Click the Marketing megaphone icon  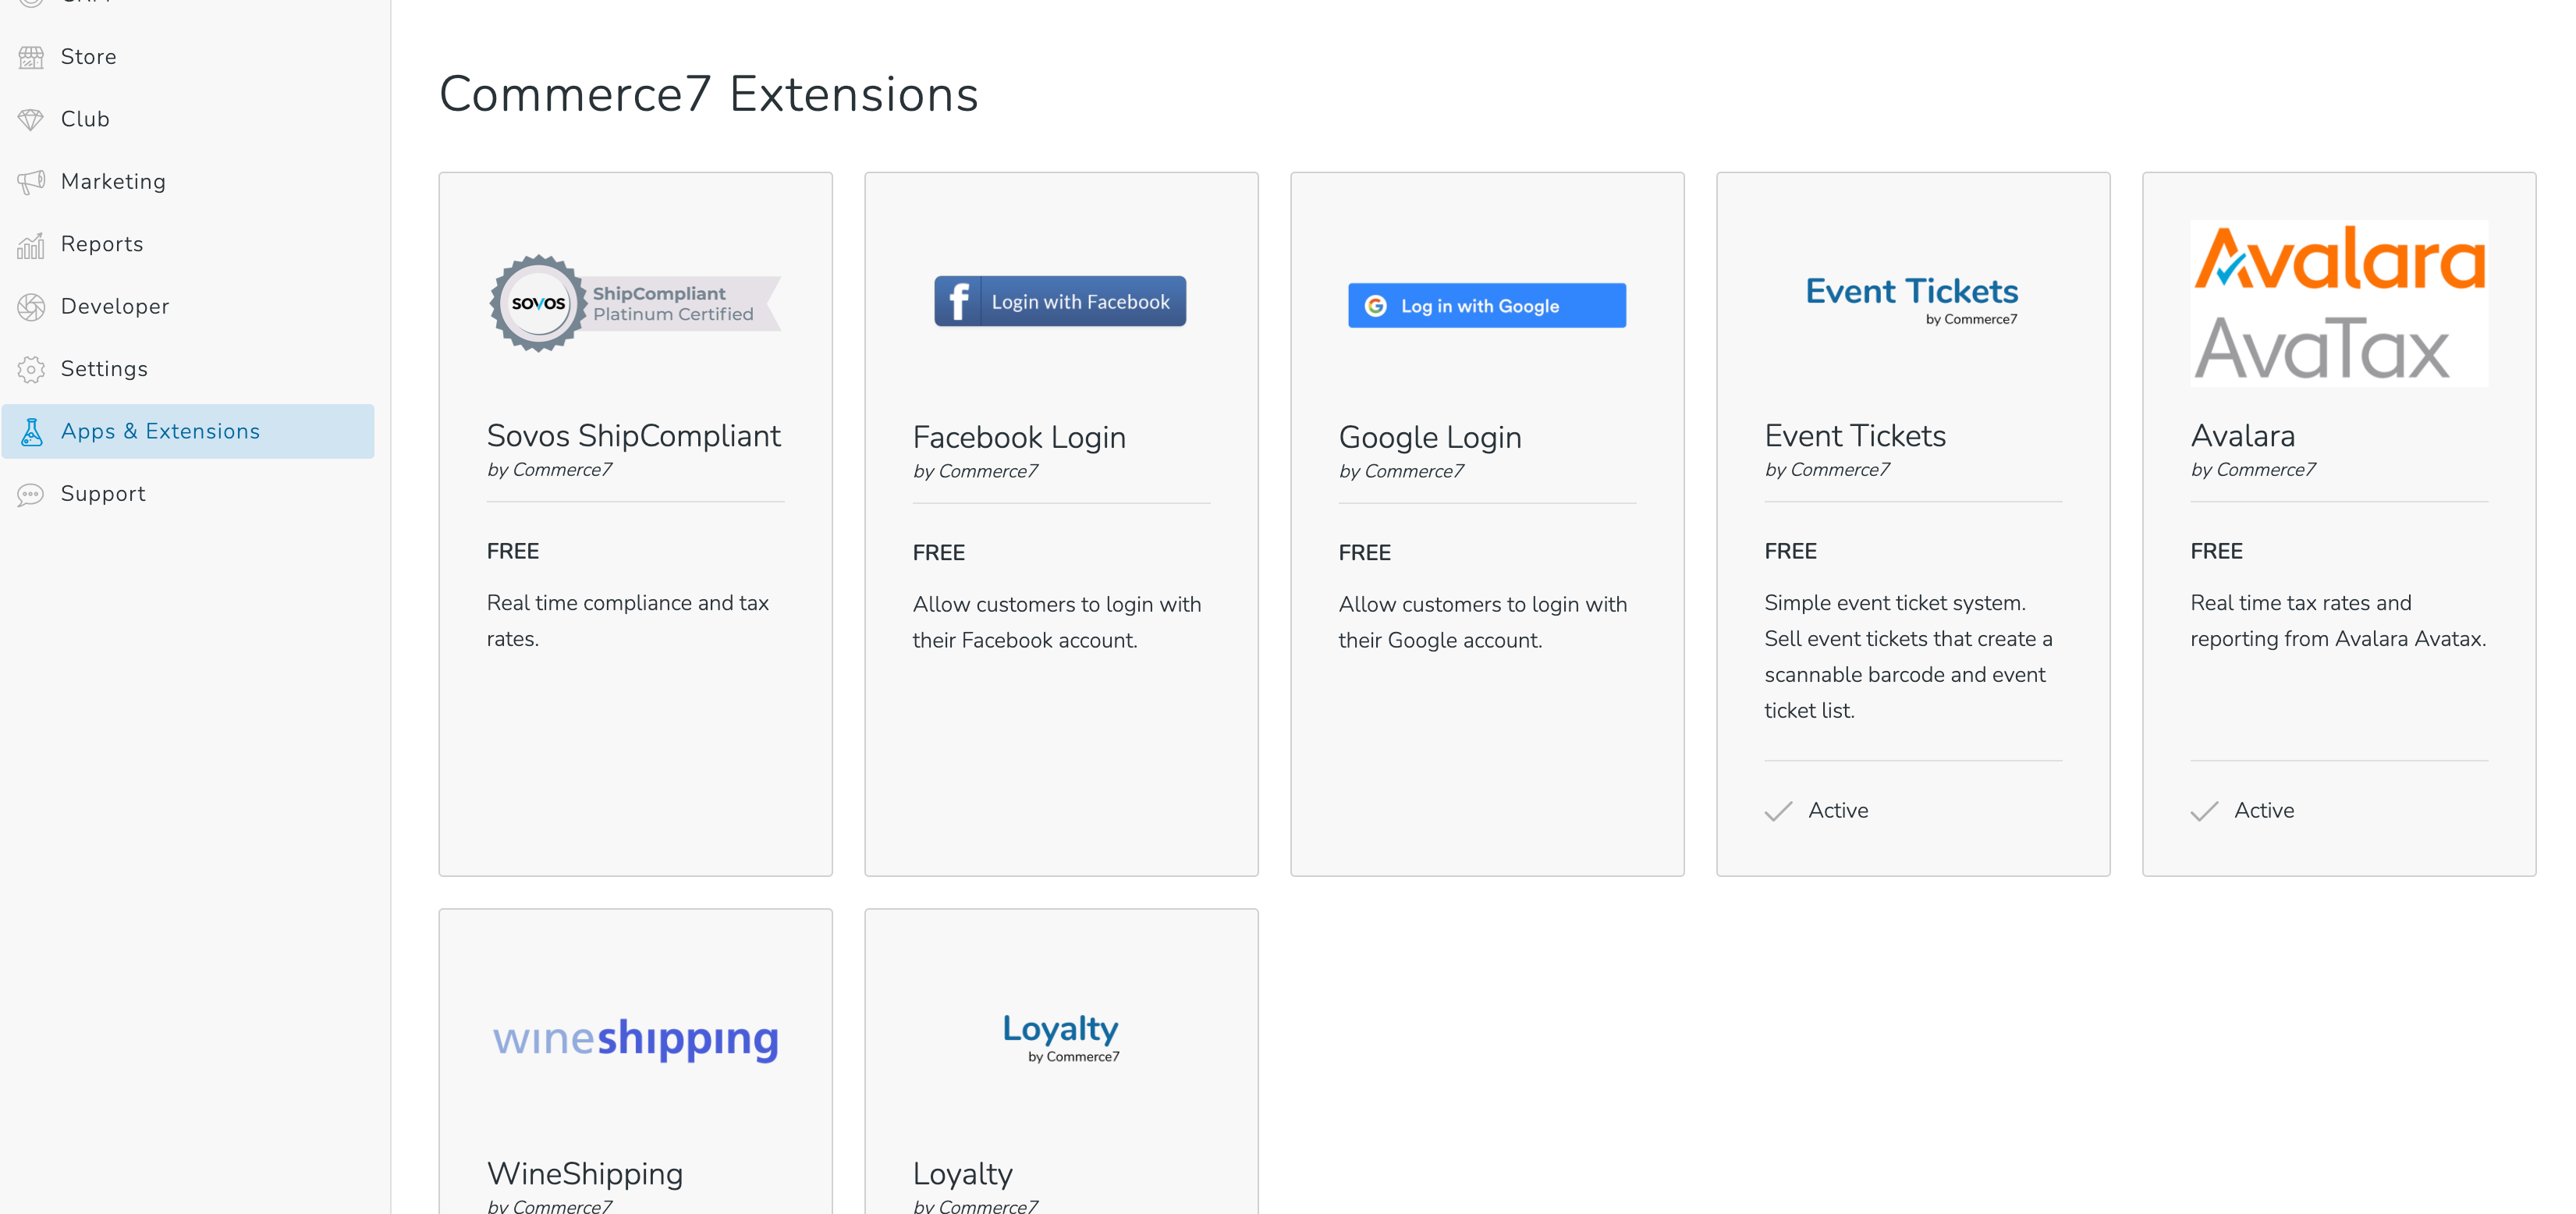[x=31, y=182]
